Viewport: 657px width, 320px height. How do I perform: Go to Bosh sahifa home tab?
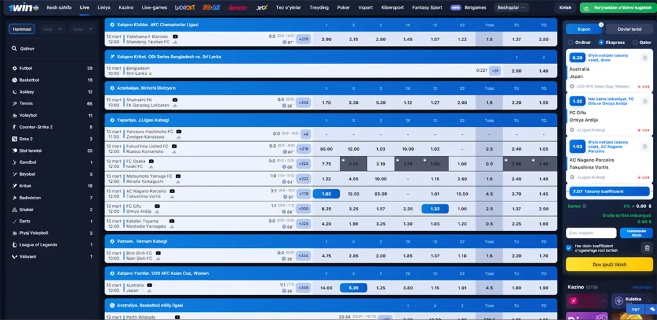pos(59,8)
